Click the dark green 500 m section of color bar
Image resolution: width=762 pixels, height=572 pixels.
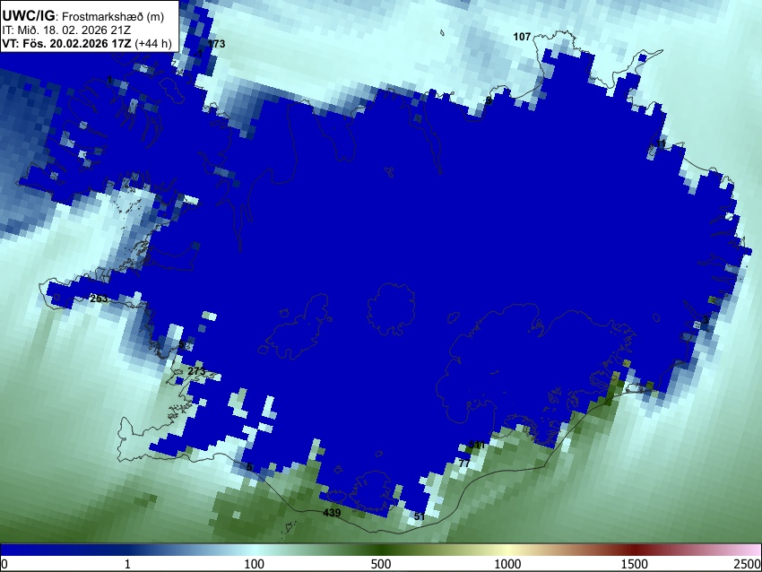381,550
